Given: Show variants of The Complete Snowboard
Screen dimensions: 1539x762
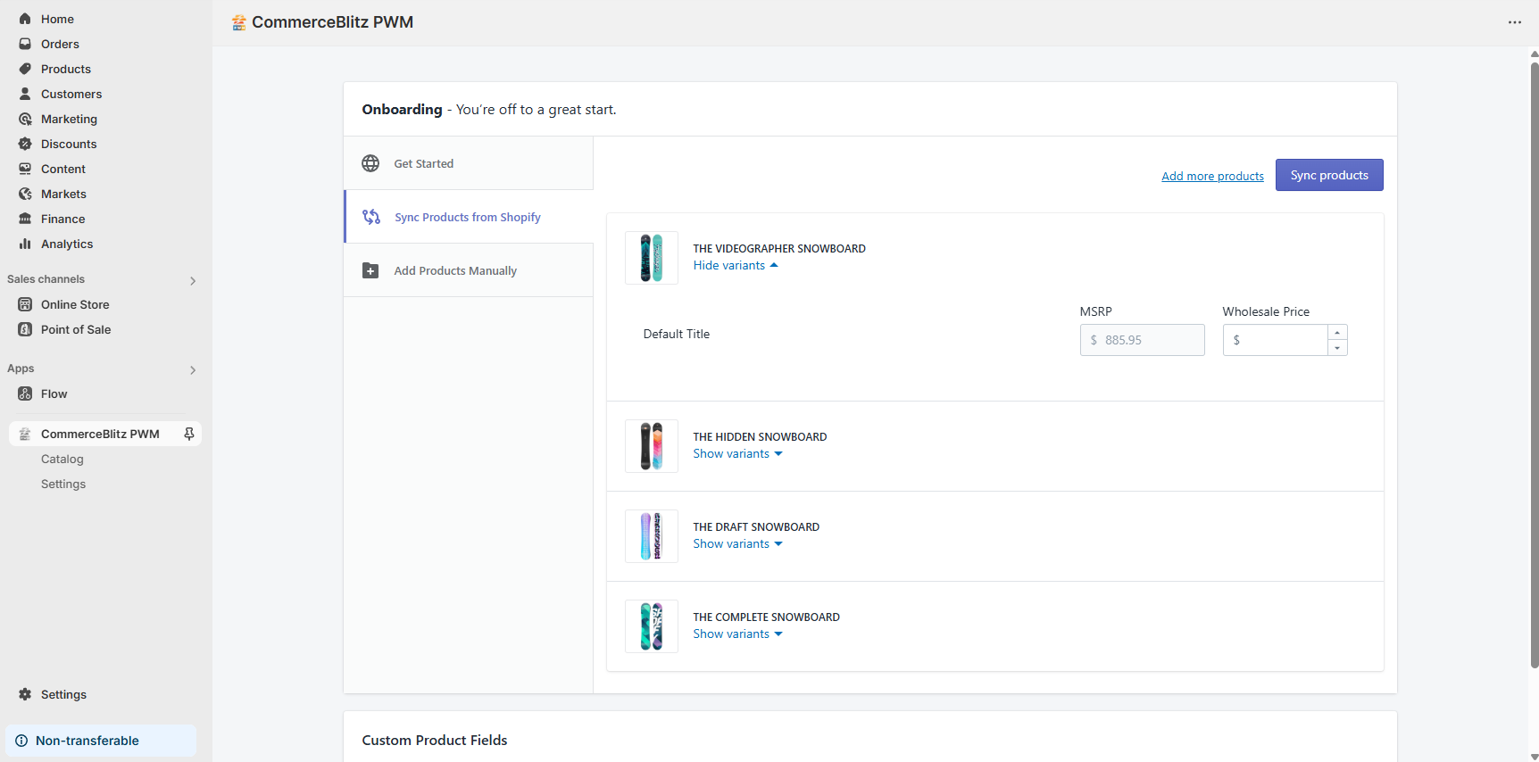Looking at the screenshot, I should (x=737, y=634).
